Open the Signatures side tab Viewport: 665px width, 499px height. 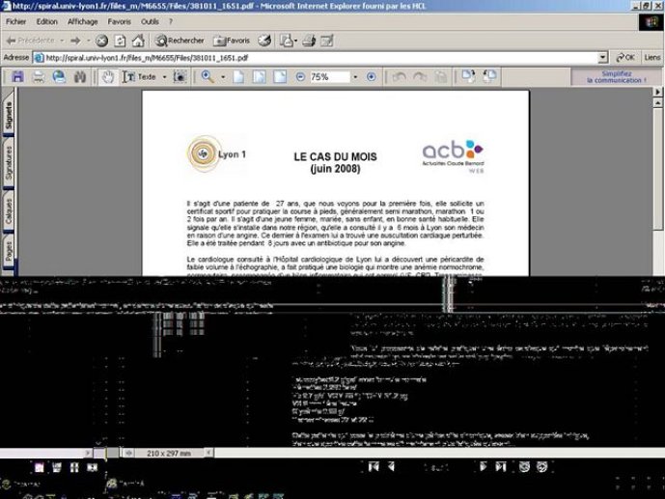(9, 163)
